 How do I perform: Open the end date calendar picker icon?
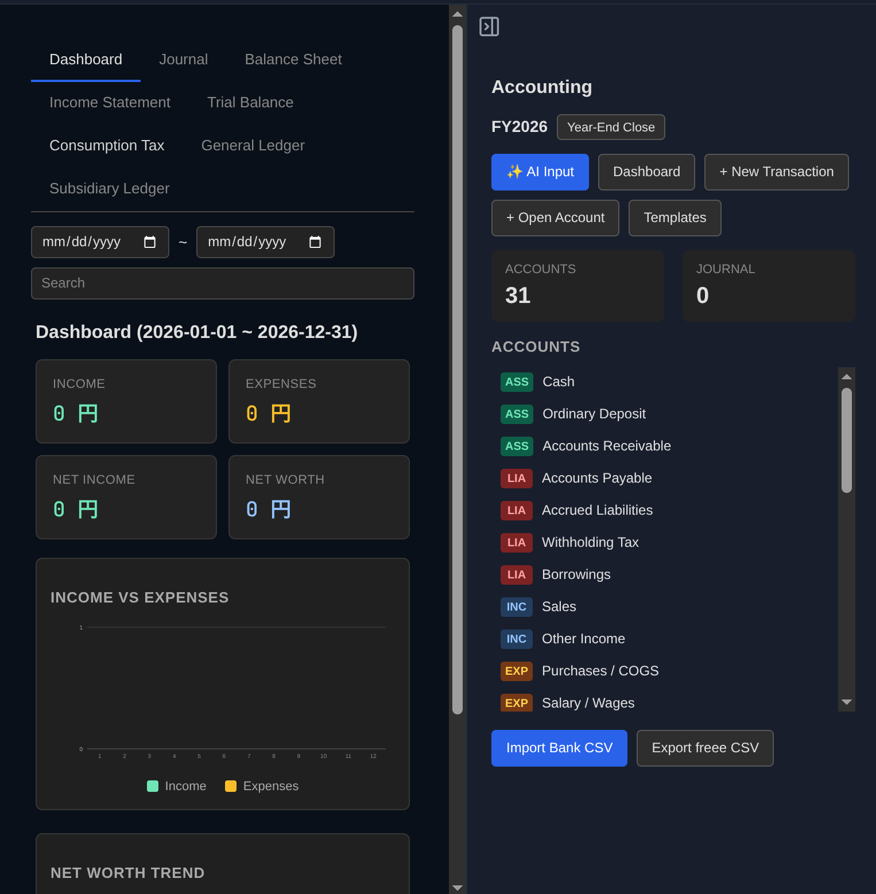(x=315, y=242)
